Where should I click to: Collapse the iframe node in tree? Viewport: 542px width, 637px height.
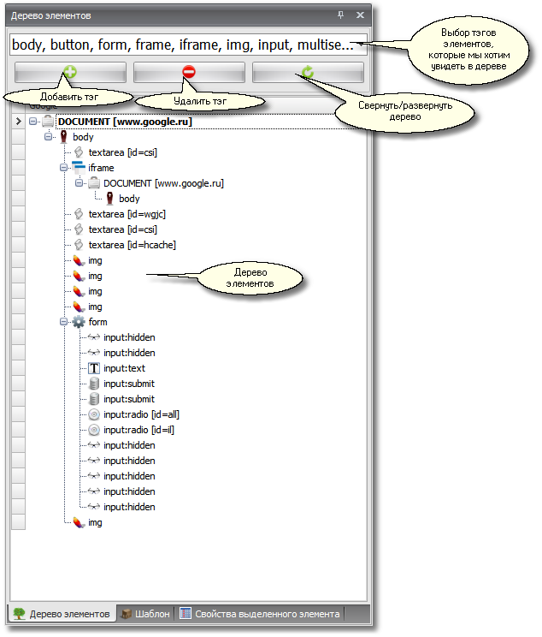[64, 168]
